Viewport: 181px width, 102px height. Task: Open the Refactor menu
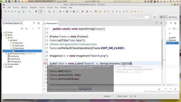pyautogui.click(x=24, y=8)
